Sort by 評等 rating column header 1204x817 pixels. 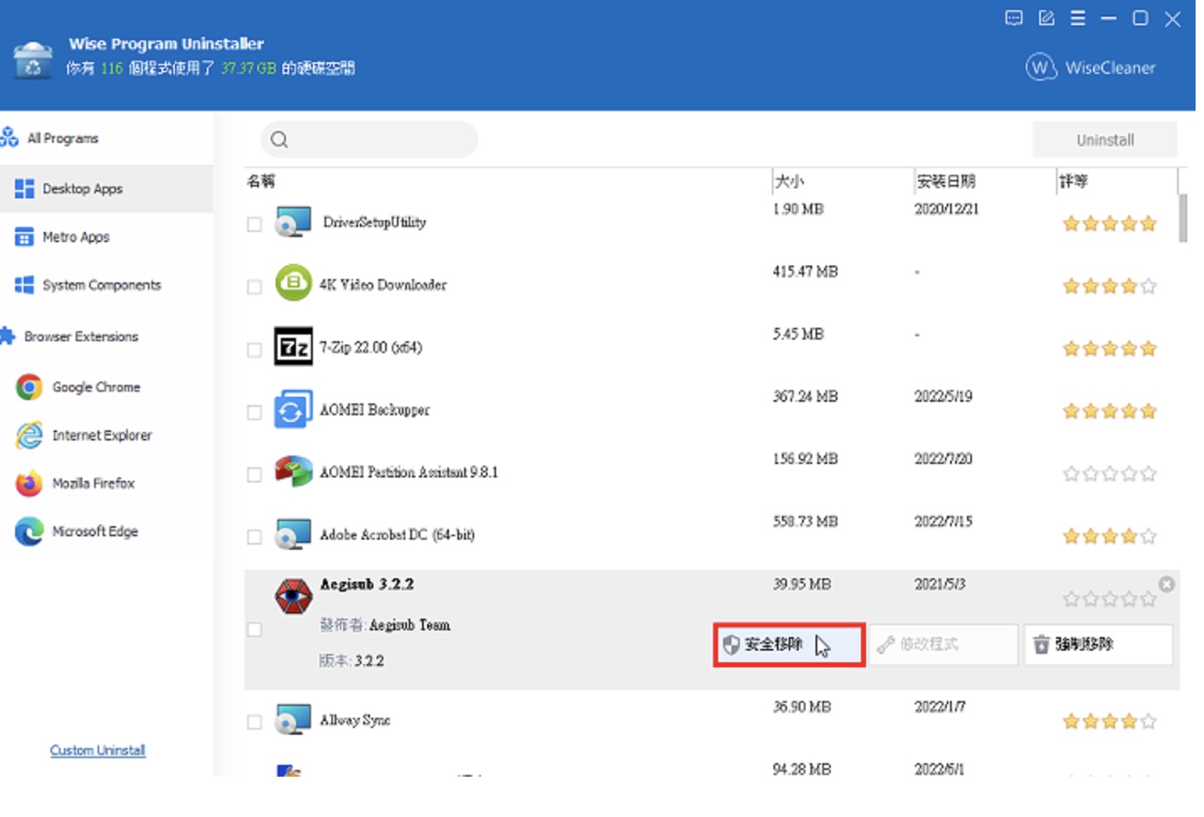pyautogui.click(x=1073, y=181)
